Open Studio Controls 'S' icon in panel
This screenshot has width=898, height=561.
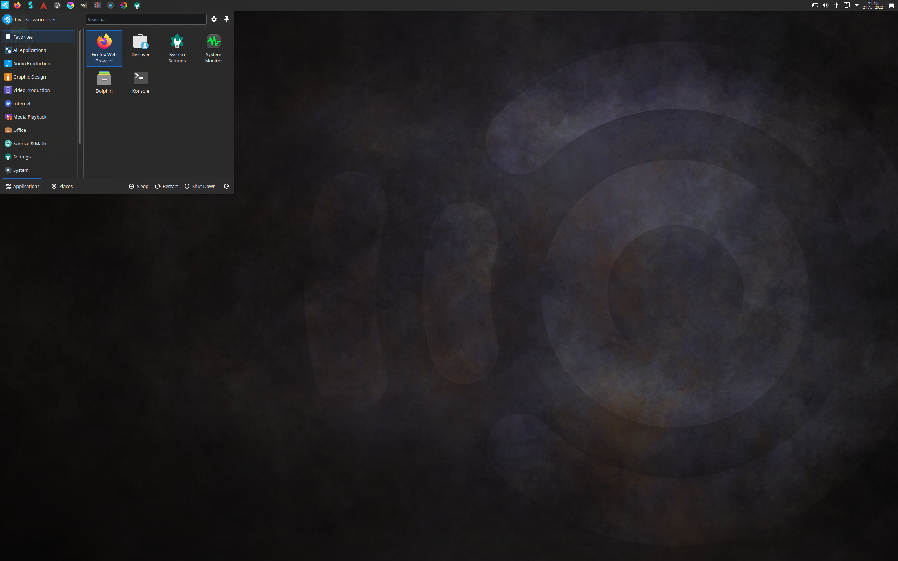[x=31, y=5]
